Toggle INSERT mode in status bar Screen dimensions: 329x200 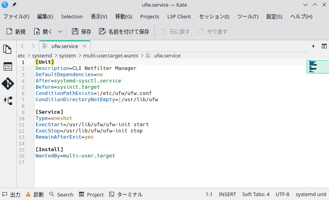click(227, 194)
